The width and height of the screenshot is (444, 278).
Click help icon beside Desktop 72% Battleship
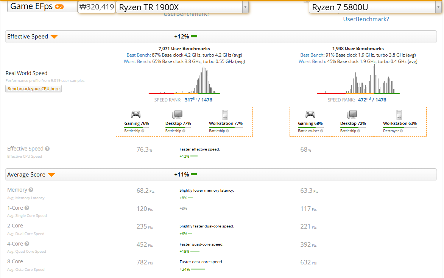[358, 131]
